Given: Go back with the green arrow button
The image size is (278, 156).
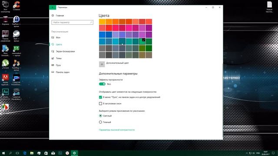Looking at the screenshot, I should click(53, 7).
